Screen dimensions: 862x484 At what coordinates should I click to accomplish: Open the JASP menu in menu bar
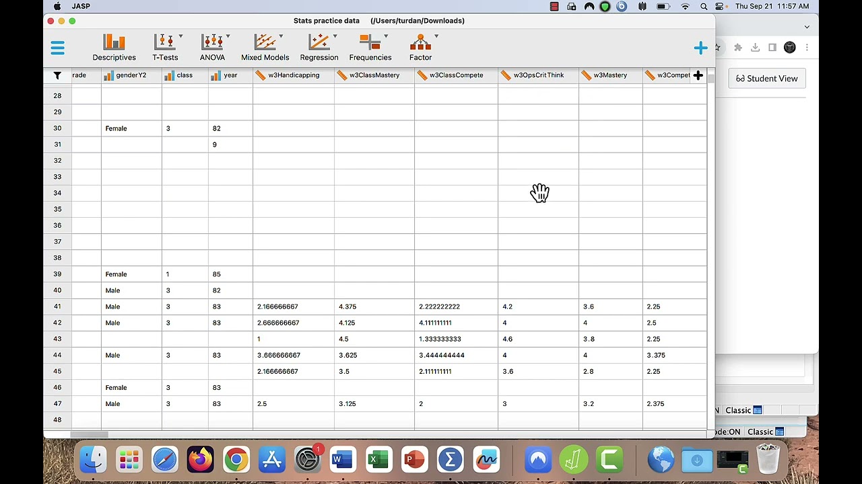click(x=81, y=6)
